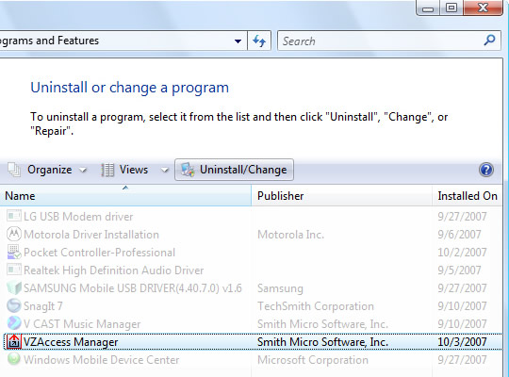Click the Organize toolbar icon
This screenshot has height=377, width=509.
tap(14, 170)
